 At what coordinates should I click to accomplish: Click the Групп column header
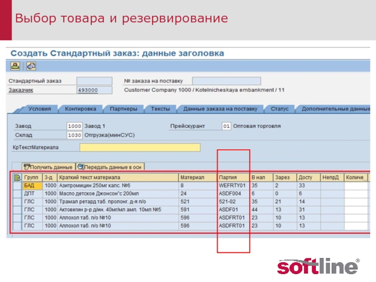tap(32, 178)
